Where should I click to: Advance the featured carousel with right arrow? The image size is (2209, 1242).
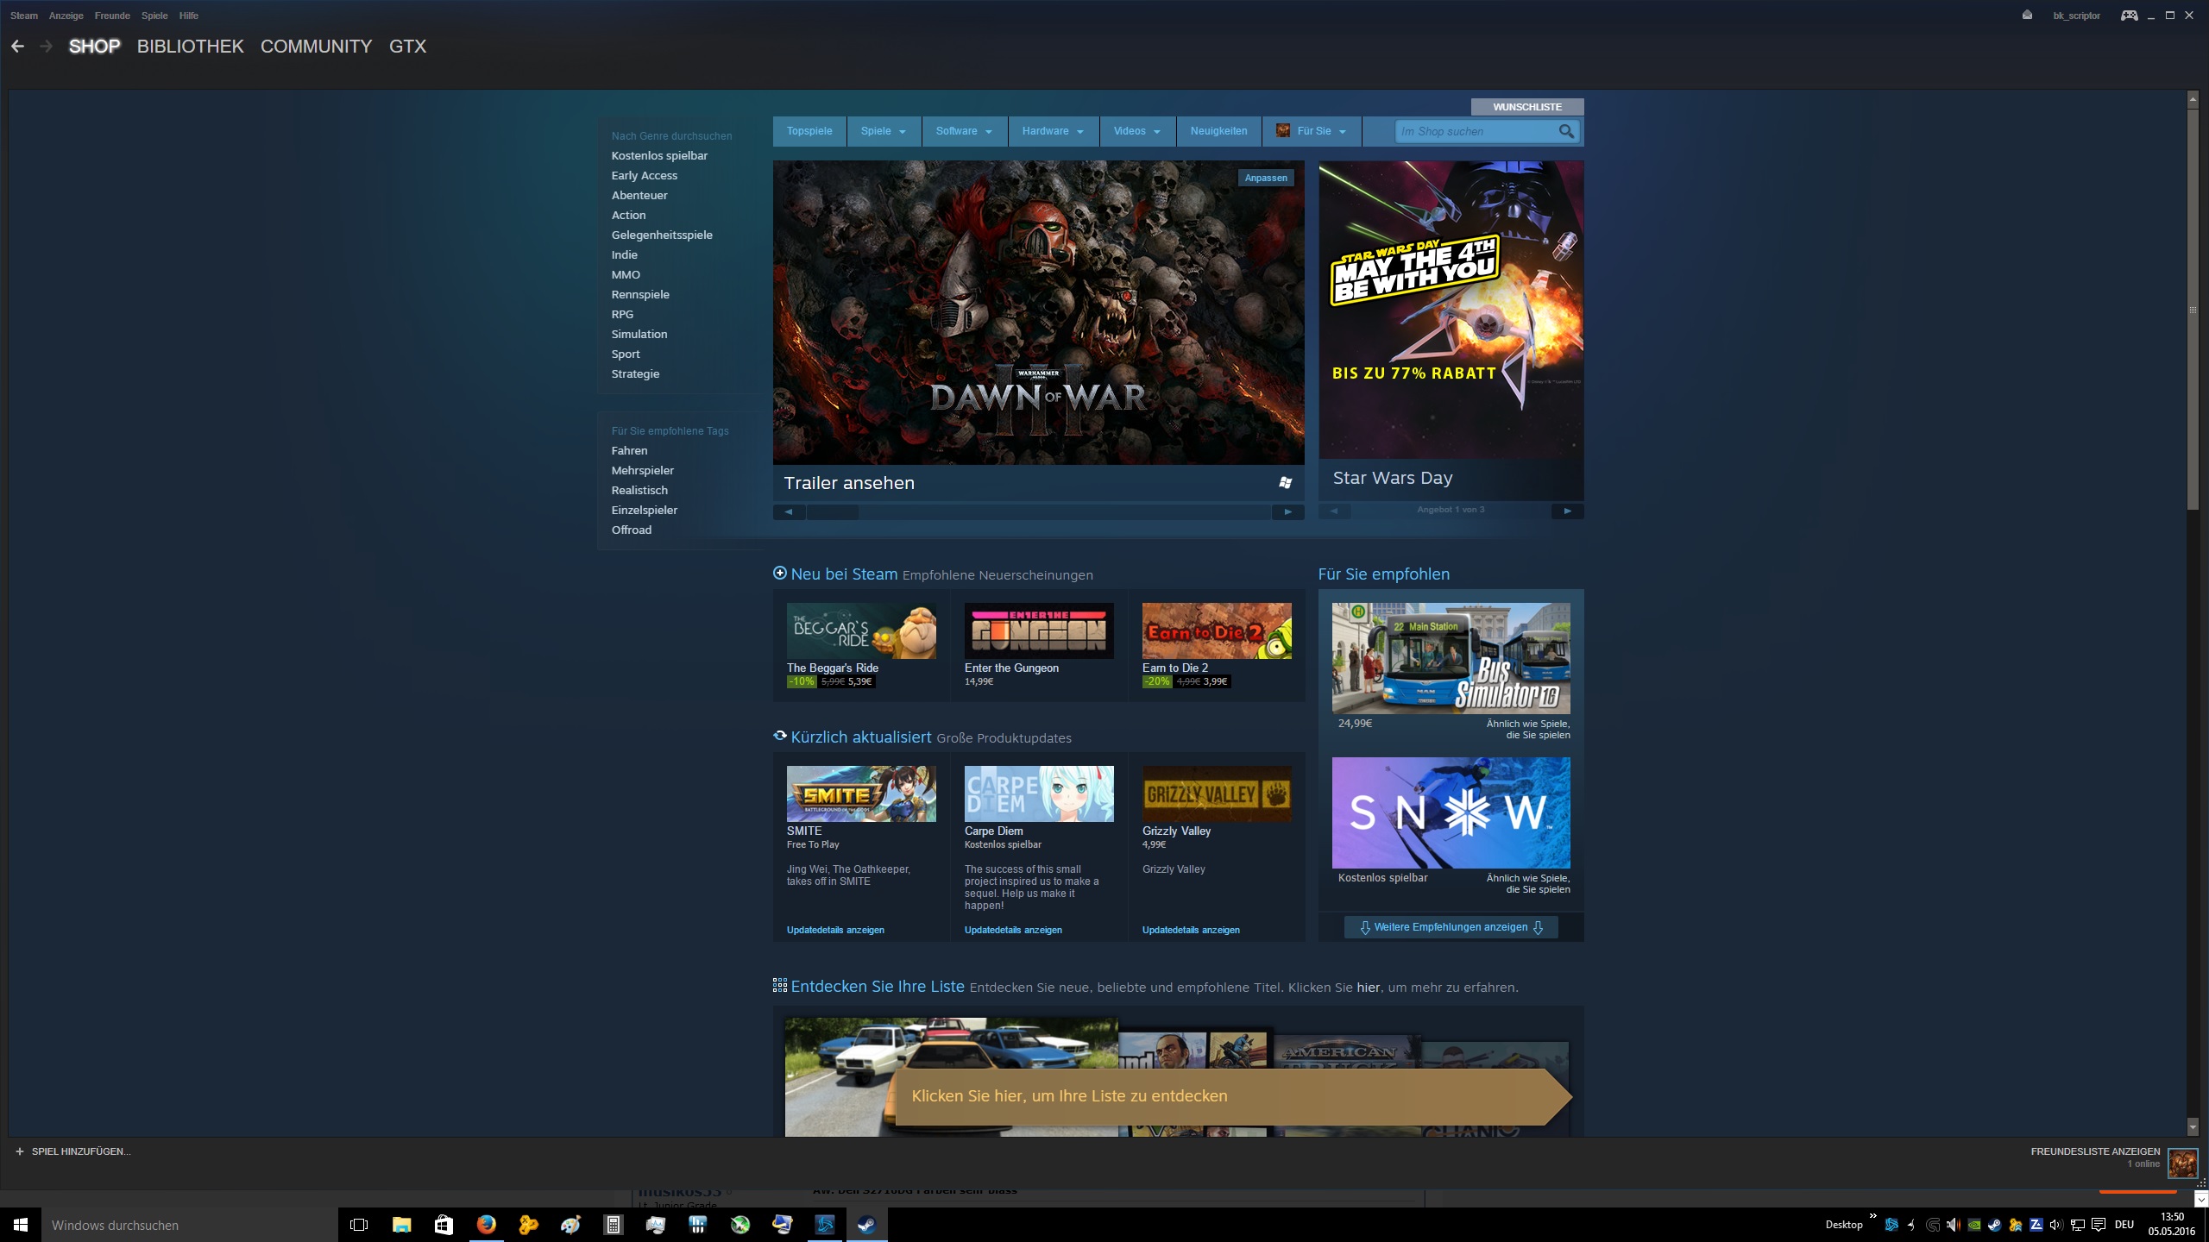point(1287,511)
